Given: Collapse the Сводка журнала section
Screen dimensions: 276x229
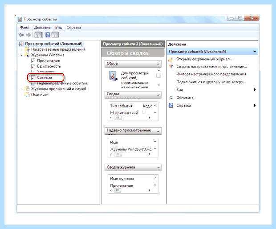Looking at the screenshot, I should (158, 168).
